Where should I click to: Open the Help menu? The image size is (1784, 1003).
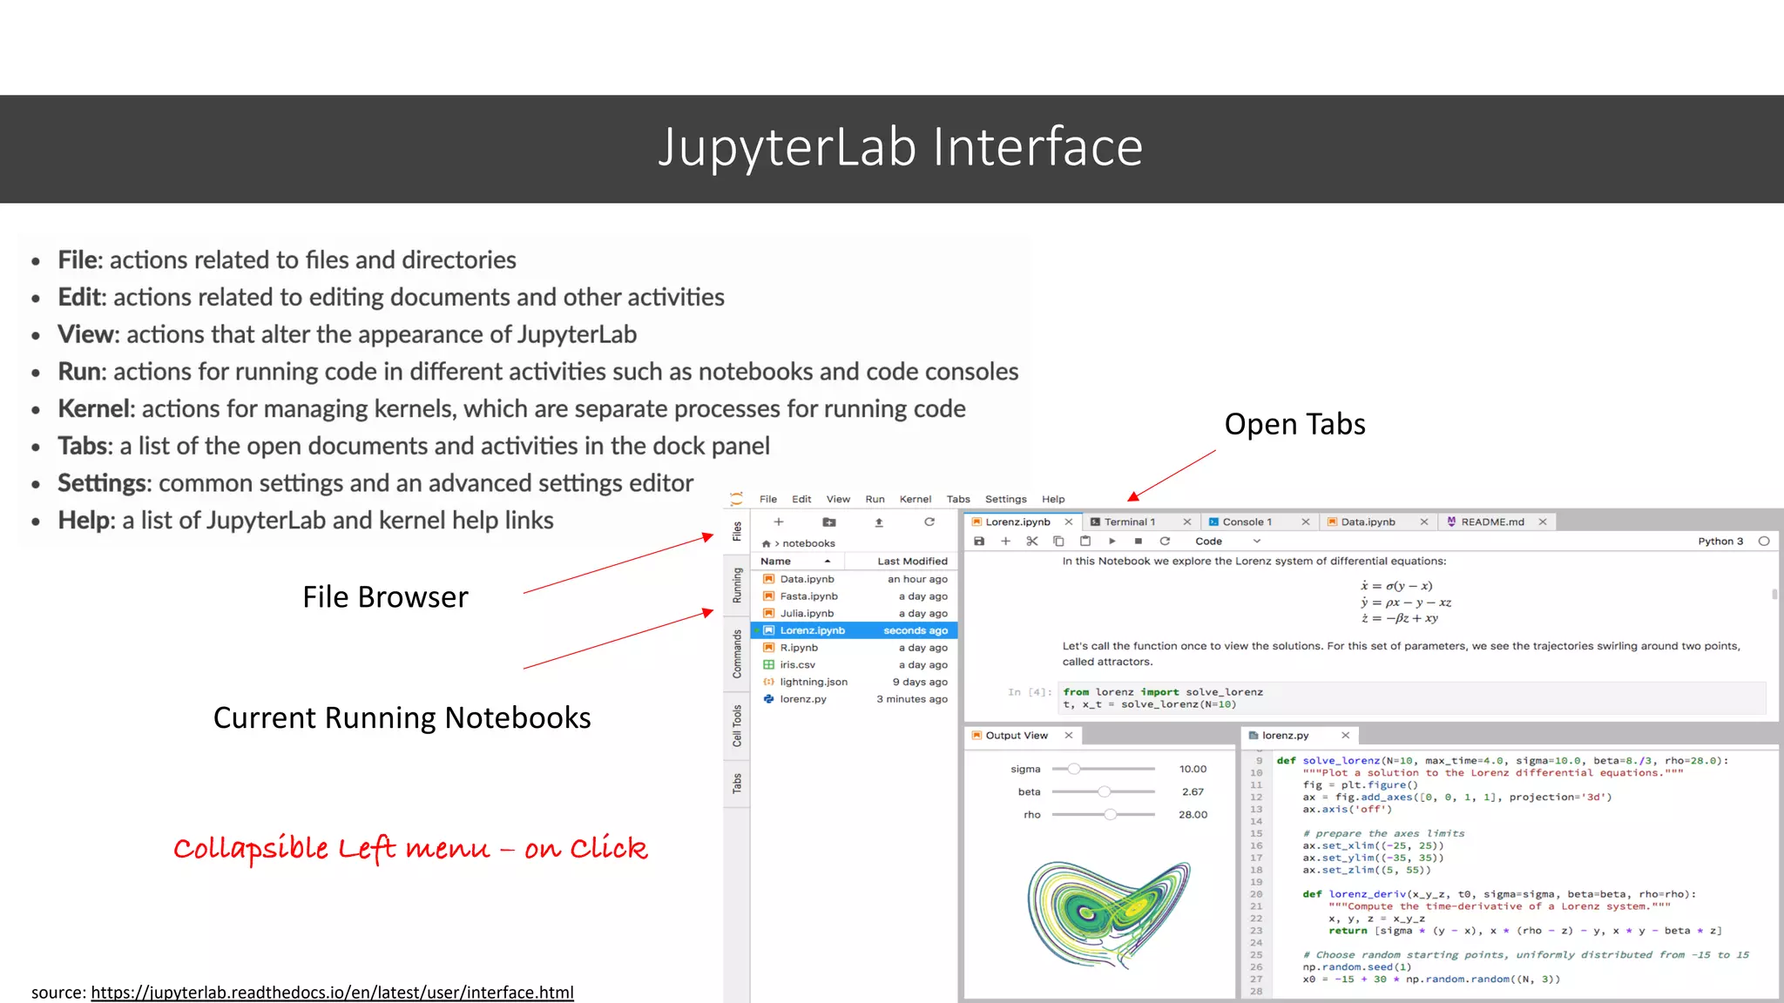pos(1053,499)
